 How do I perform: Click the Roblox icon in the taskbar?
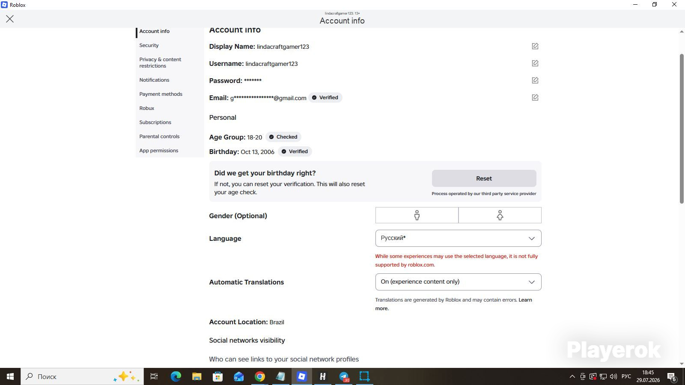click(302, 376)
